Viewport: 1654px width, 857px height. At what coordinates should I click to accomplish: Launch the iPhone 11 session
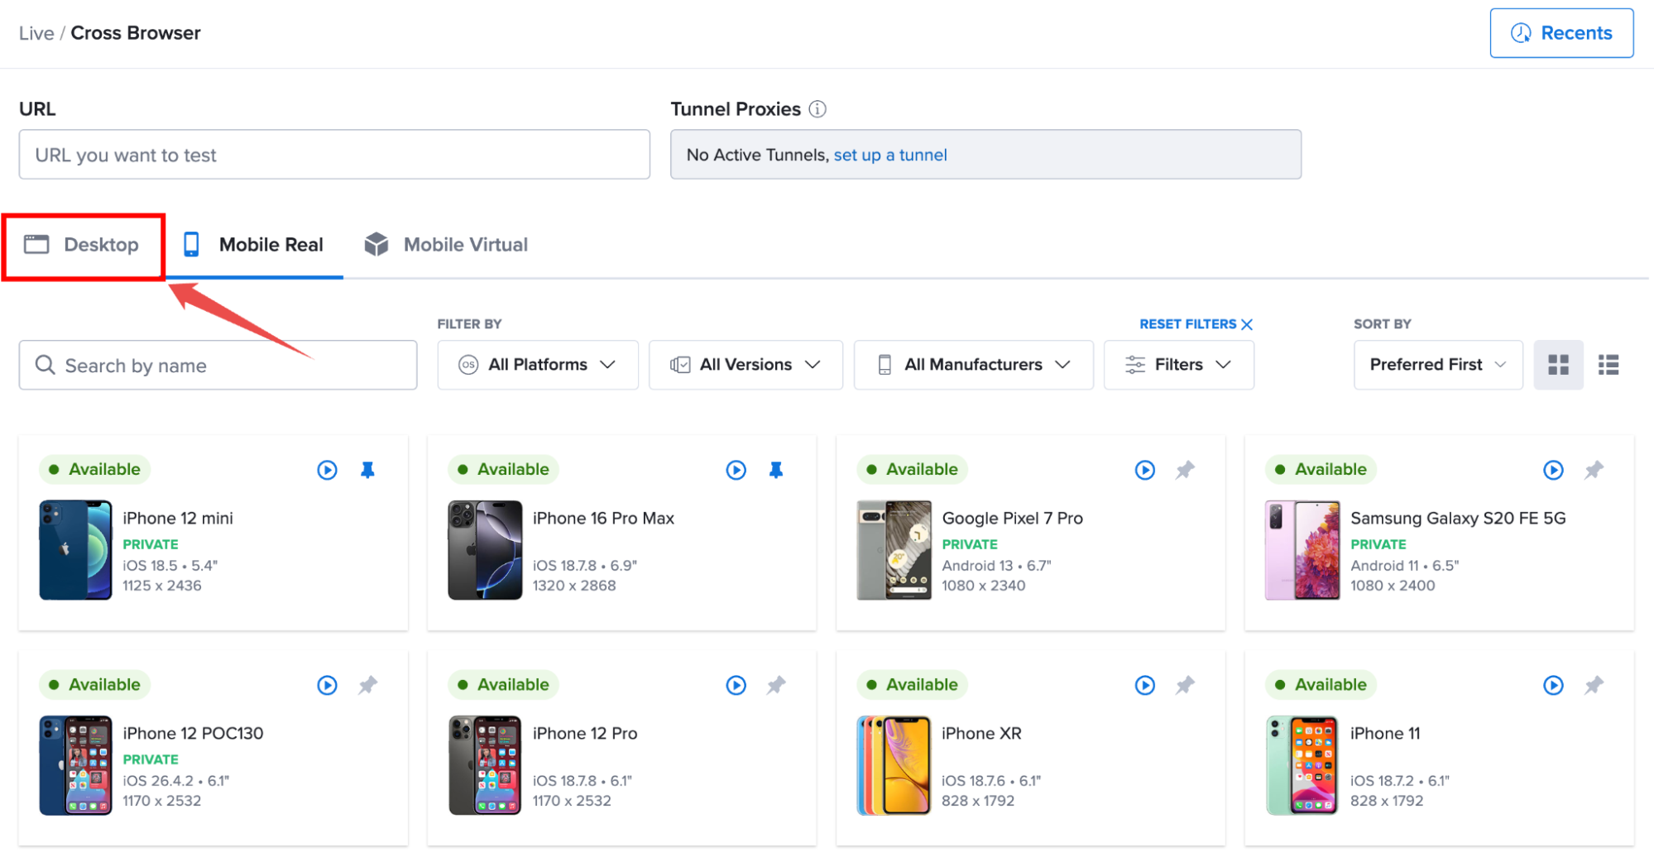1553,685
